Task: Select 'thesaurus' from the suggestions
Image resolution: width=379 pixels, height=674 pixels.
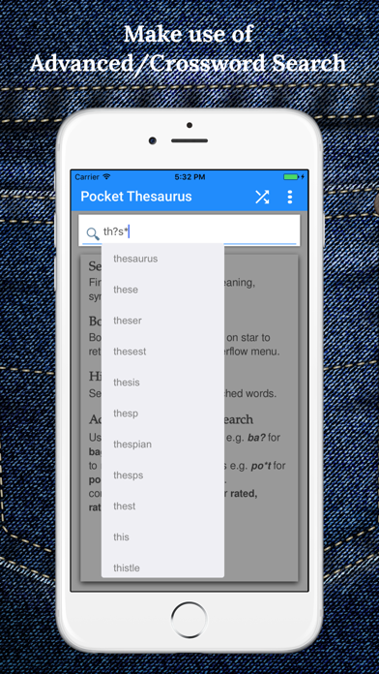Action: click(162, 259)
